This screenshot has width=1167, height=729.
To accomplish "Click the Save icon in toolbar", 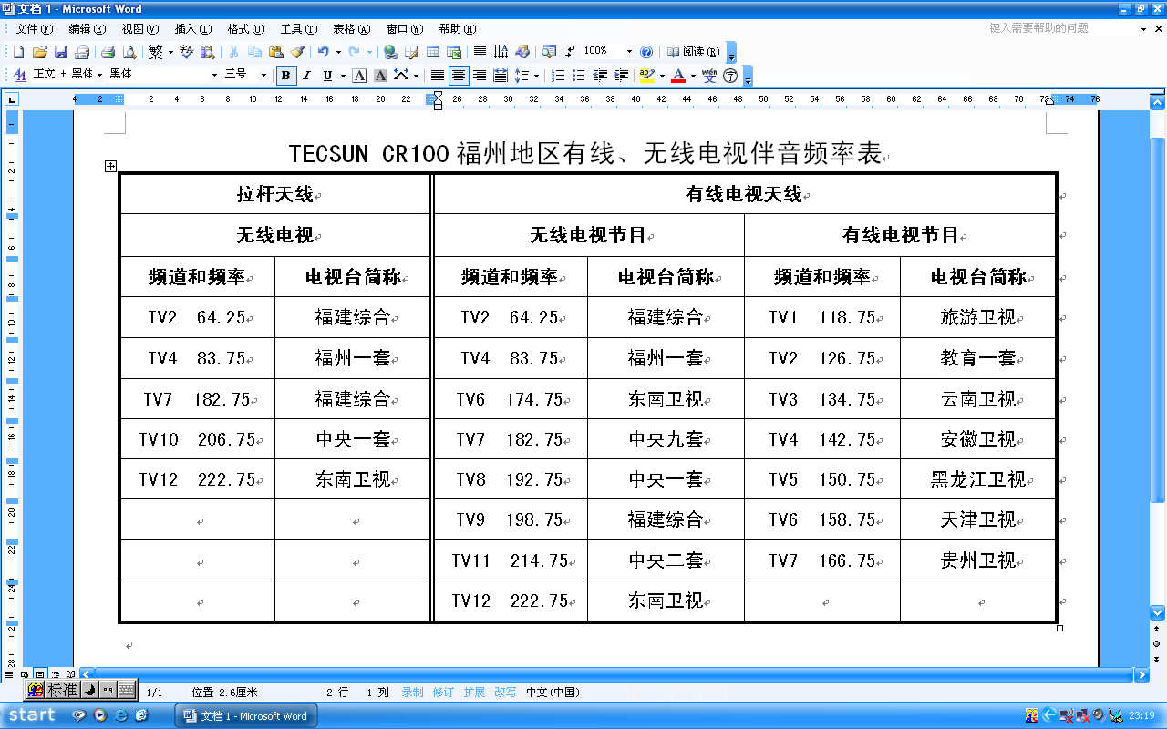I will [61, 52].
